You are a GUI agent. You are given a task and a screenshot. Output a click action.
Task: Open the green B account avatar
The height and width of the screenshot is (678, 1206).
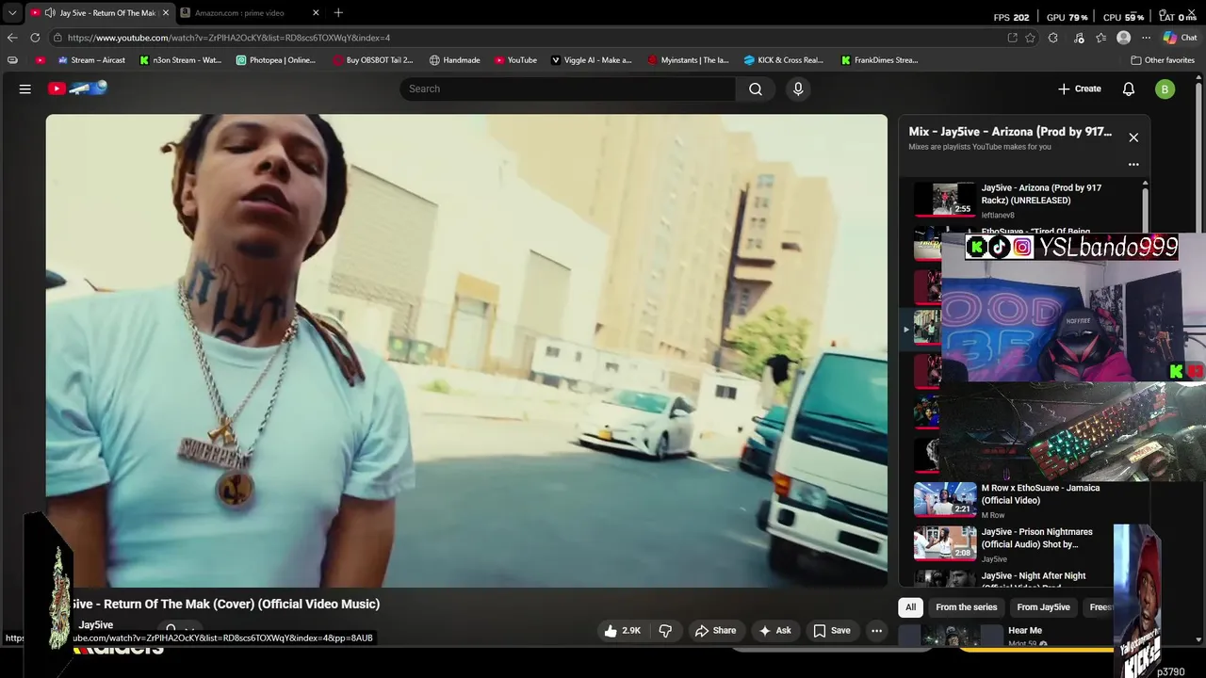pyautogui.click(x=1165, y=89)
